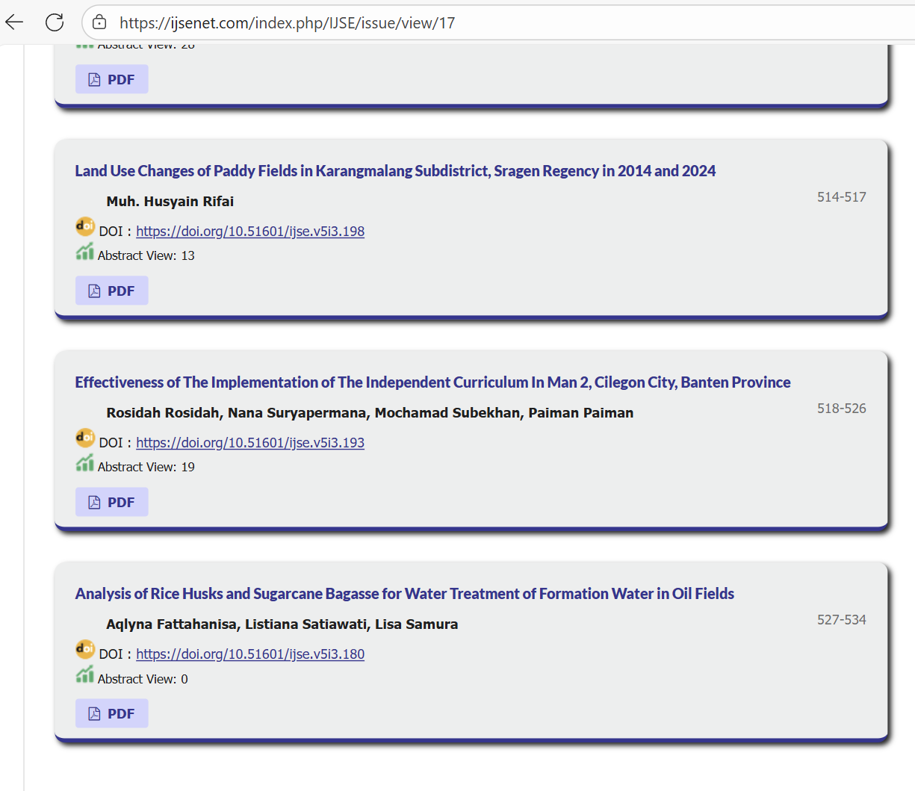Open PDF for Independent Curriculum article
Screen dimensions: 915x791
click(x=112, y=502)
